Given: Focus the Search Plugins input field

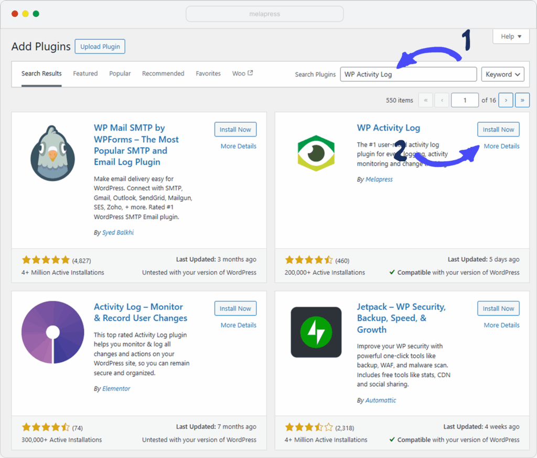Looking at the screenshot, I should click(x=408, y=74).
